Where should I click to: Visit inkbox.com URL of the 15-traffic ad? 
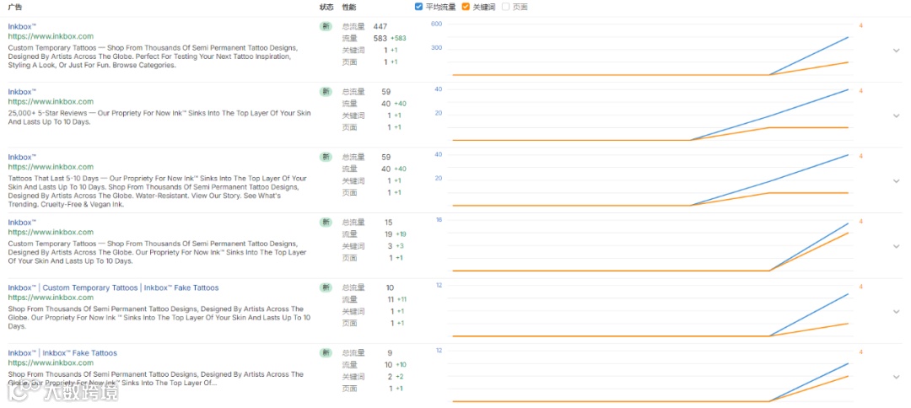(x=51, y=232)
